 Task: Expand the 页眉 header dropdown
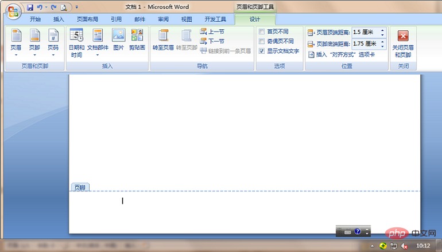point(16,43)
